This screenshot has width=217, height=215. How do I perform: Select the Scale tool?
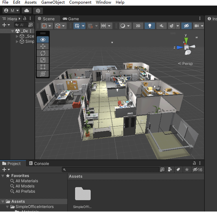(x=43, y=60)
